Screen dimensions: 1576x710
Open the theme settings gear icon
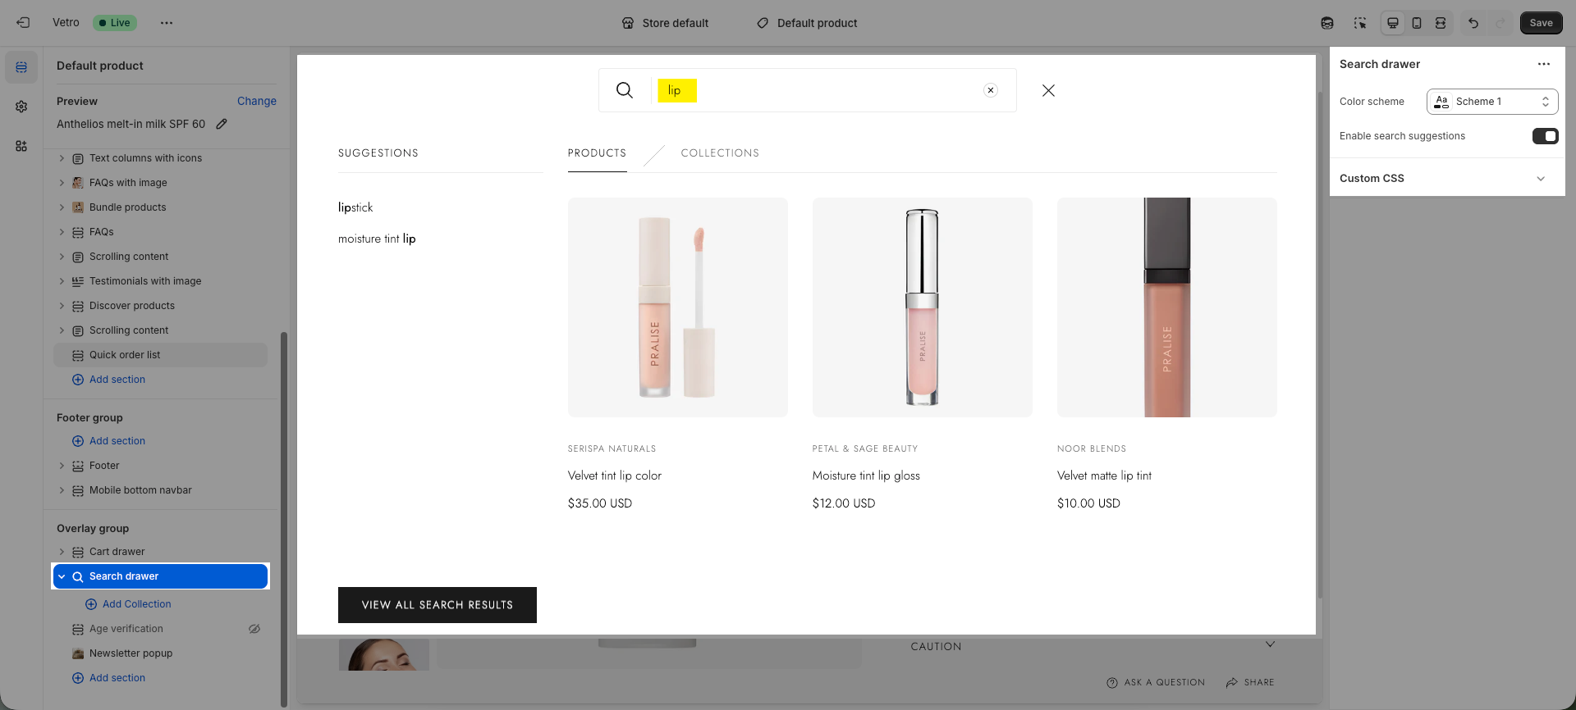pos(21,107)
